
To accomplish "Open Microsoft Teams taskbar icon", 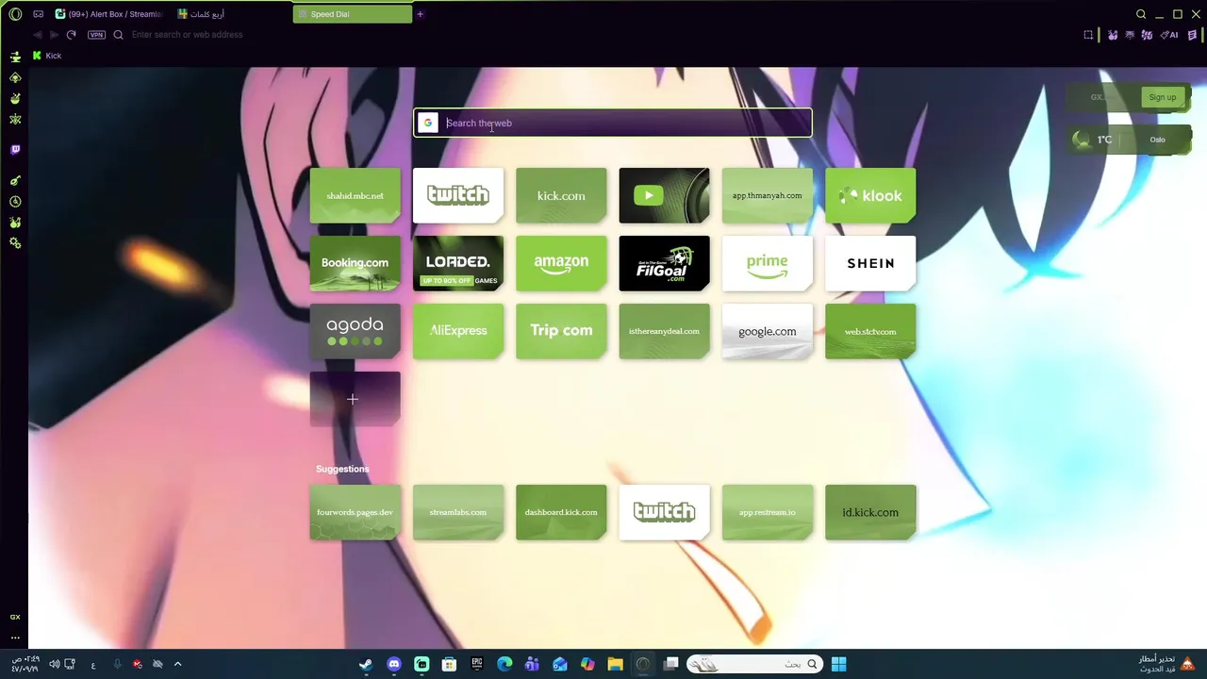I will [x=532, y=664].
